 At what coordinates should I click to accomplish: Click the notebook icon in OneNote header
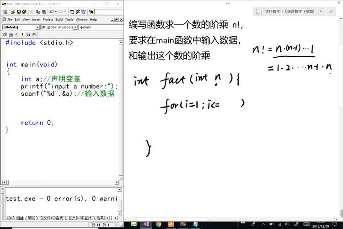(x=259, y=11)
